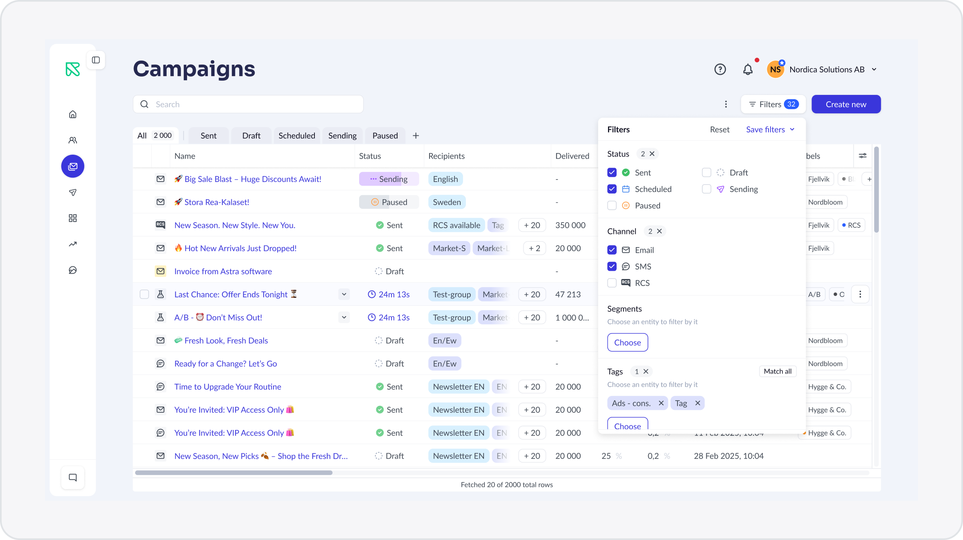Screen dimensions: 963x540
Task: Reset all filters
Action: (719, 129)
